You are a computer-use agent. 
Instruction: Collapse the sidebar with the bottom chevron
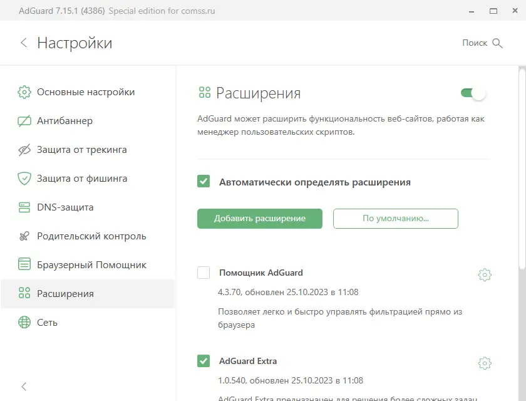point(23,387)
